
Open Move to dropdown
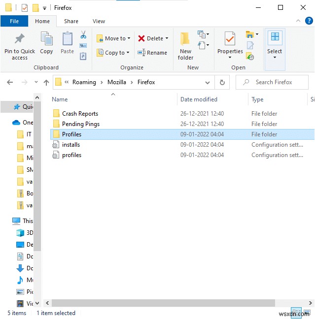click(113, 38)
